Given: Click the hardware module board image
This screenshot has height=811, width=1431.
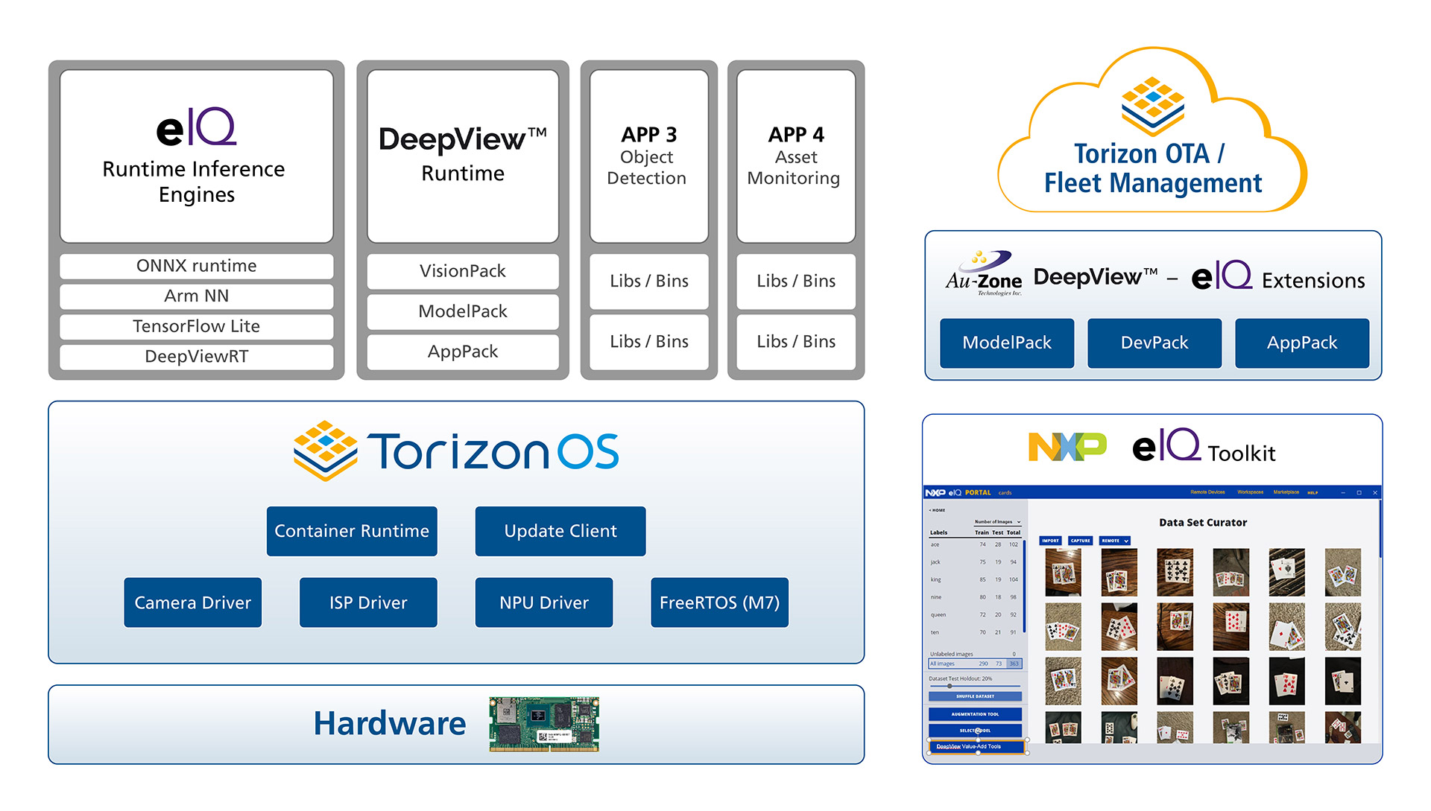Looking at the screenshot, I should pos(544,724).
